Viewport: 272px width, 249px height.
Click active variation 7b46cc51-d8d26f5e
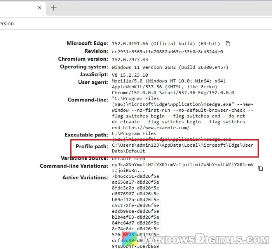pyautogui.click(x=136, y=176)
